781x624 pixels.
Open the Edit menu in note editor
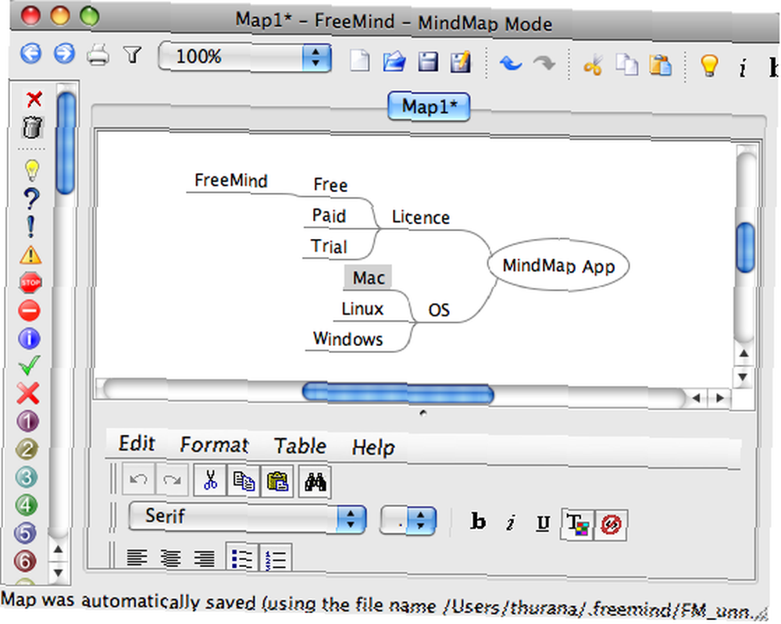click(x=137, y=444)
